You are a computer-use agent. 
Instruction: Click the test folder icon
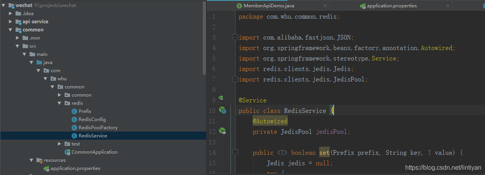tap(67, 144)
